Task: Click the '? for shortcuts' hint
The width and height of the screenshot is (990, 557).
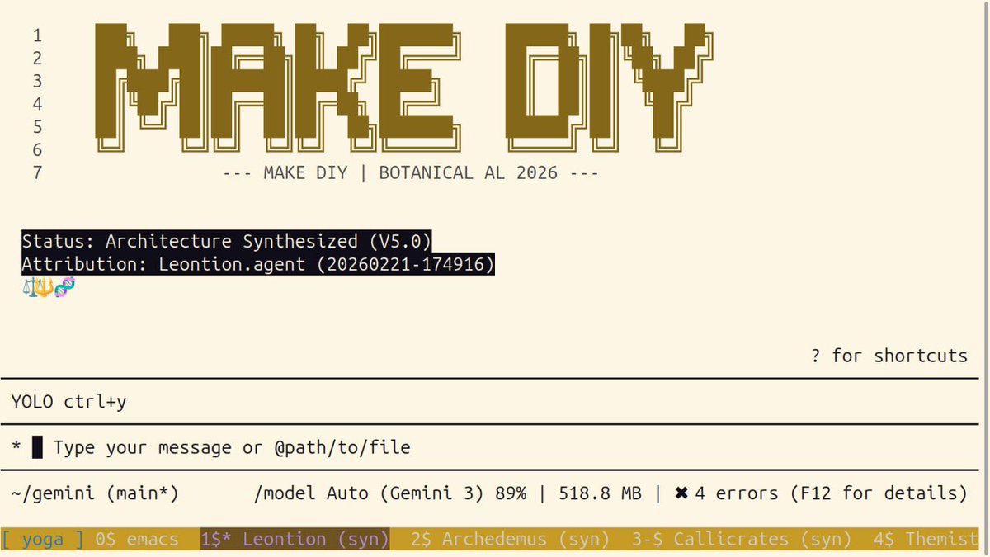Action: click(x=889, y=356)
